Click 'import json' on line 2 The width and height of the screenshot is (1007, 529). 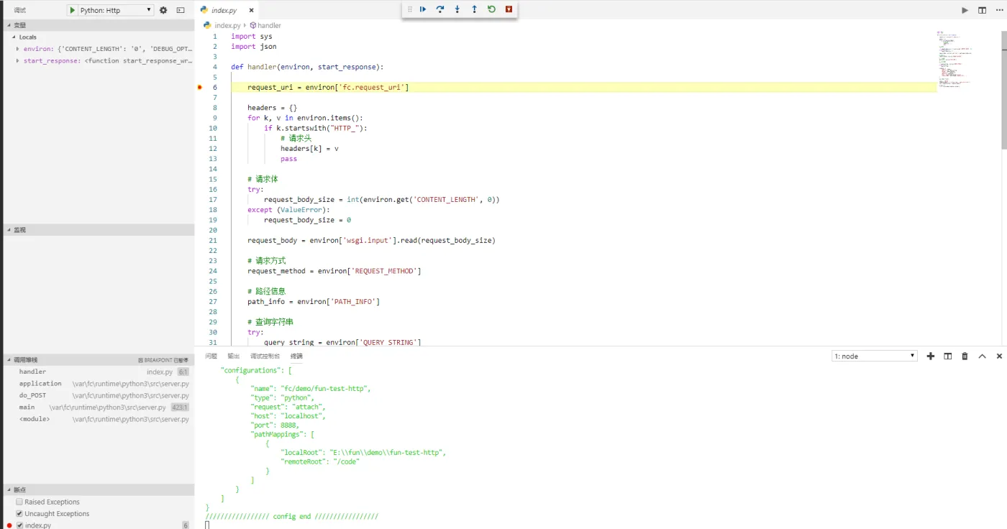coord(254,46)
